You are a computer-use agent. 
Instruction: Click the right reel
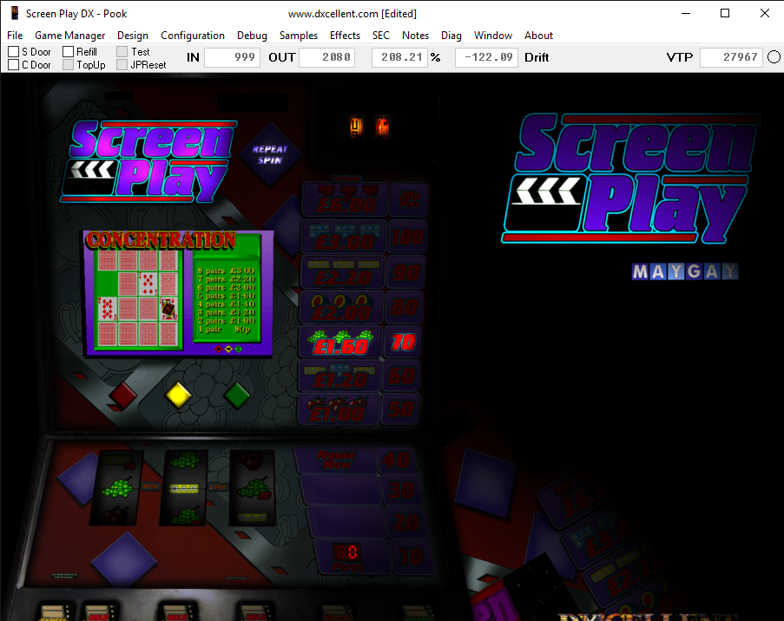click(x=252, y=487)
